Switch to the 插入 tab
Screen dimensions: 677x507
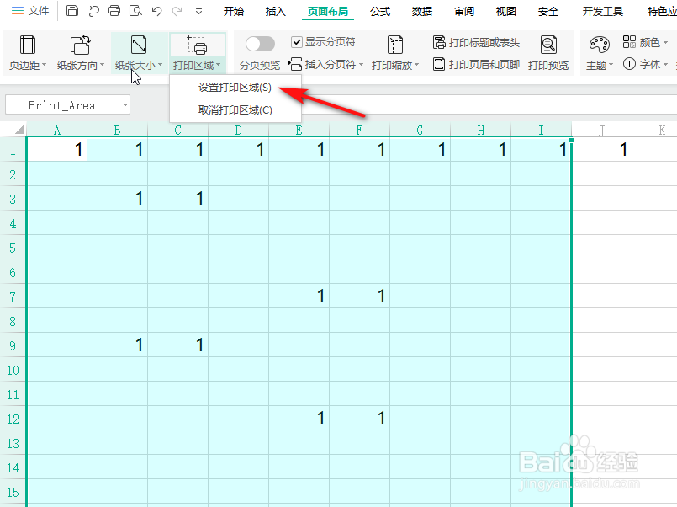tap(276, 11)
